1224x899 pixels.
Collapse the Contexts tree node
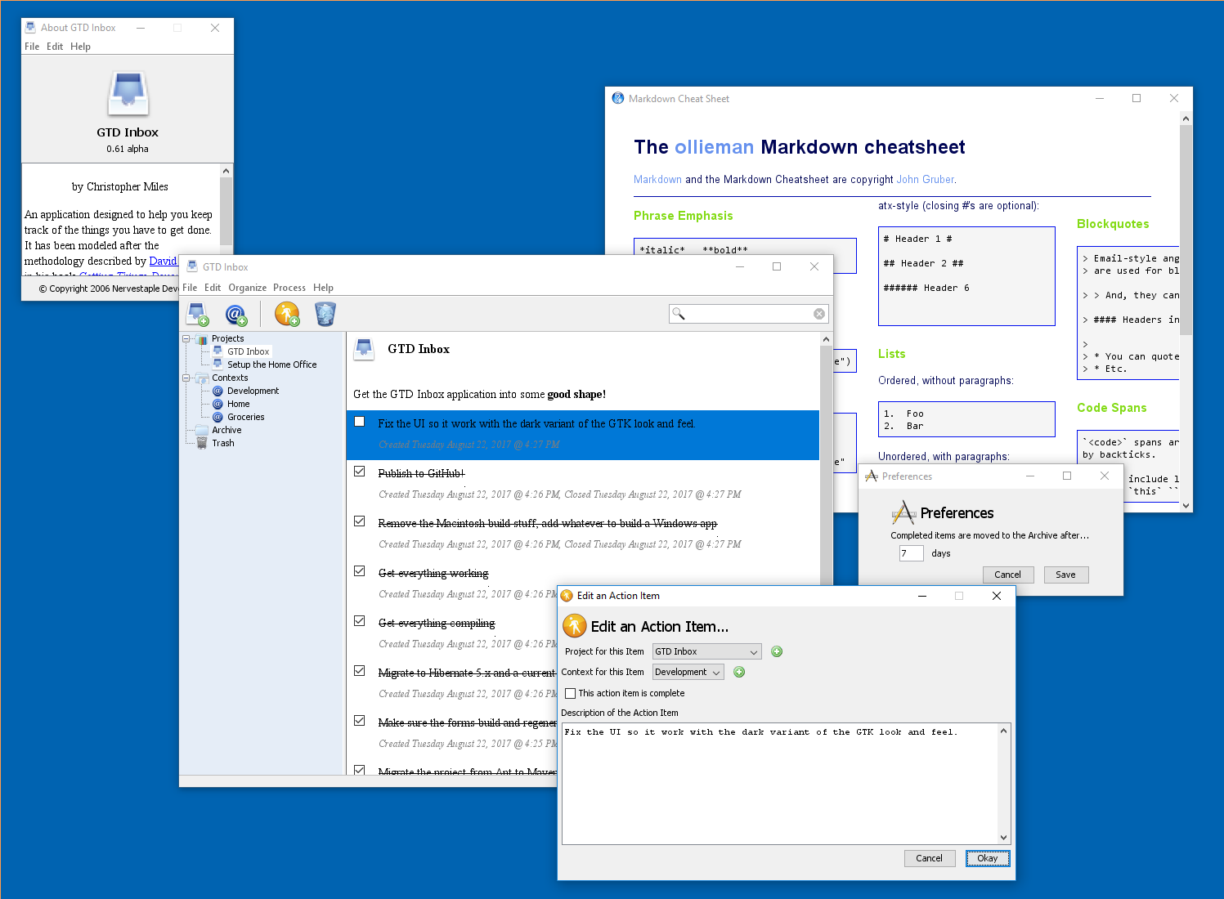pos(186,378)
